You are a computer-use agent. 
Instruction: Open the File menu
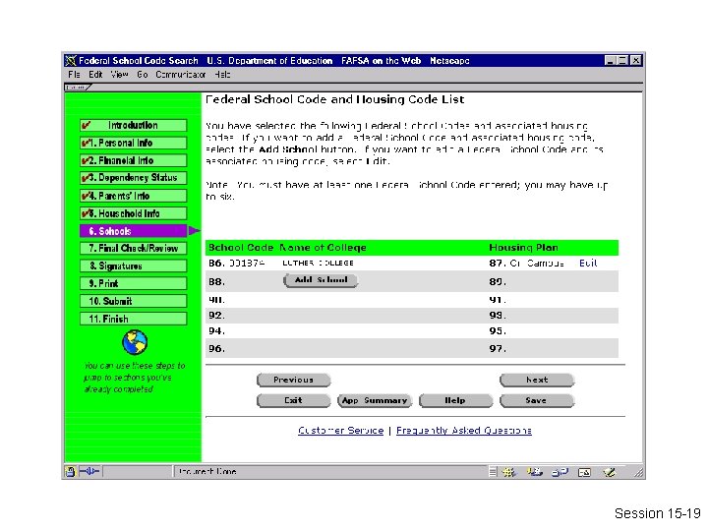[74, 75]
